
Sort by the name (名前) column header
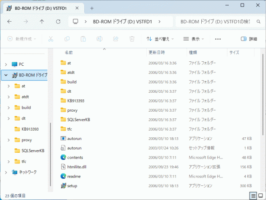[x=69, y=53]
